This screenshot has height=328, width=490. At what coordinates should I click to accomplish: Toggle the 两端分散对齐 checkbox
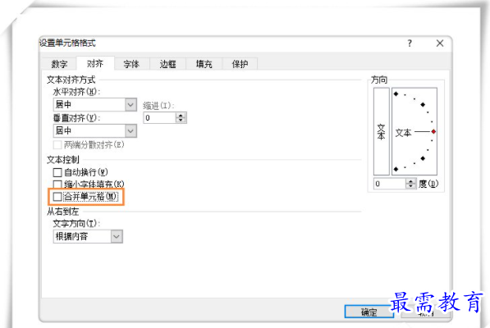tap(57, 145)
